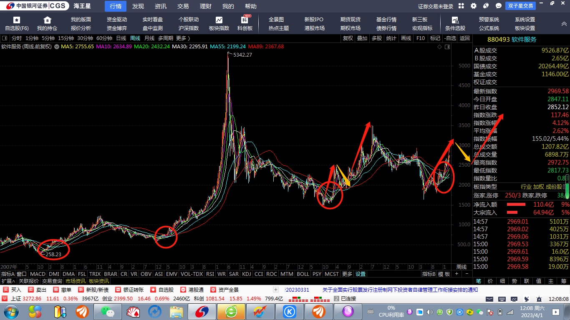Toggle side panel icon at chart top-right
Viewport: 570px width, 320px height.
tap(448, 47)
